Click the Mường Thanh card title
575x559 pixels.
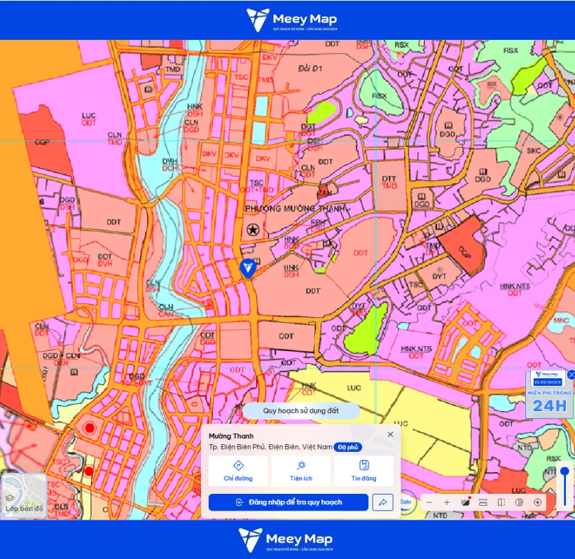pos(231,436)
